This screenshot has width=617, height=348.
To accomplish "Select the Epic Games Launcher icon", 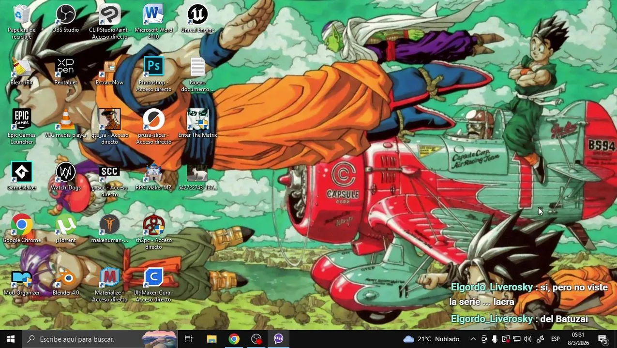I will [21, 127].
